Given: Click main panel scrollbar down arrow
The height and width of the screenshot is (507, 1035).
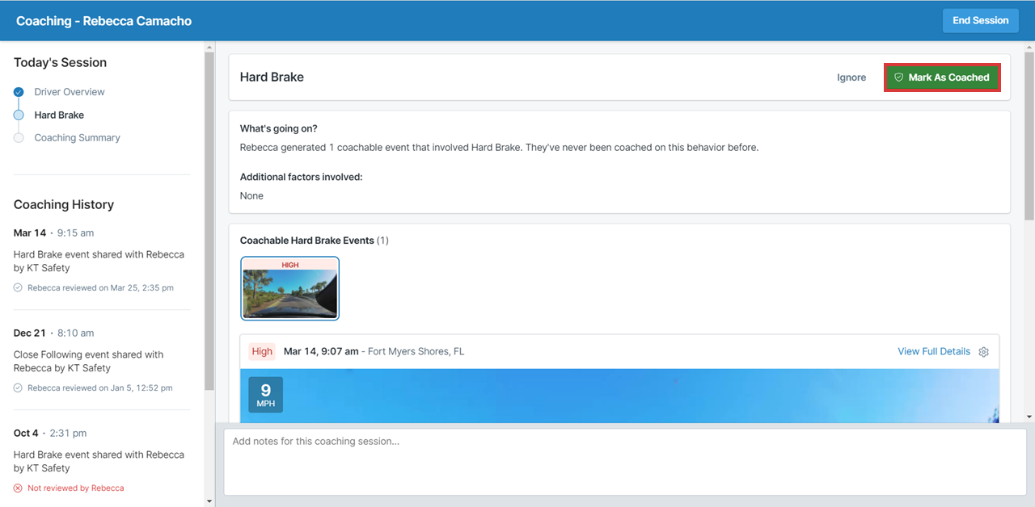Looking at the screenshot, I should pos(1029,417).
